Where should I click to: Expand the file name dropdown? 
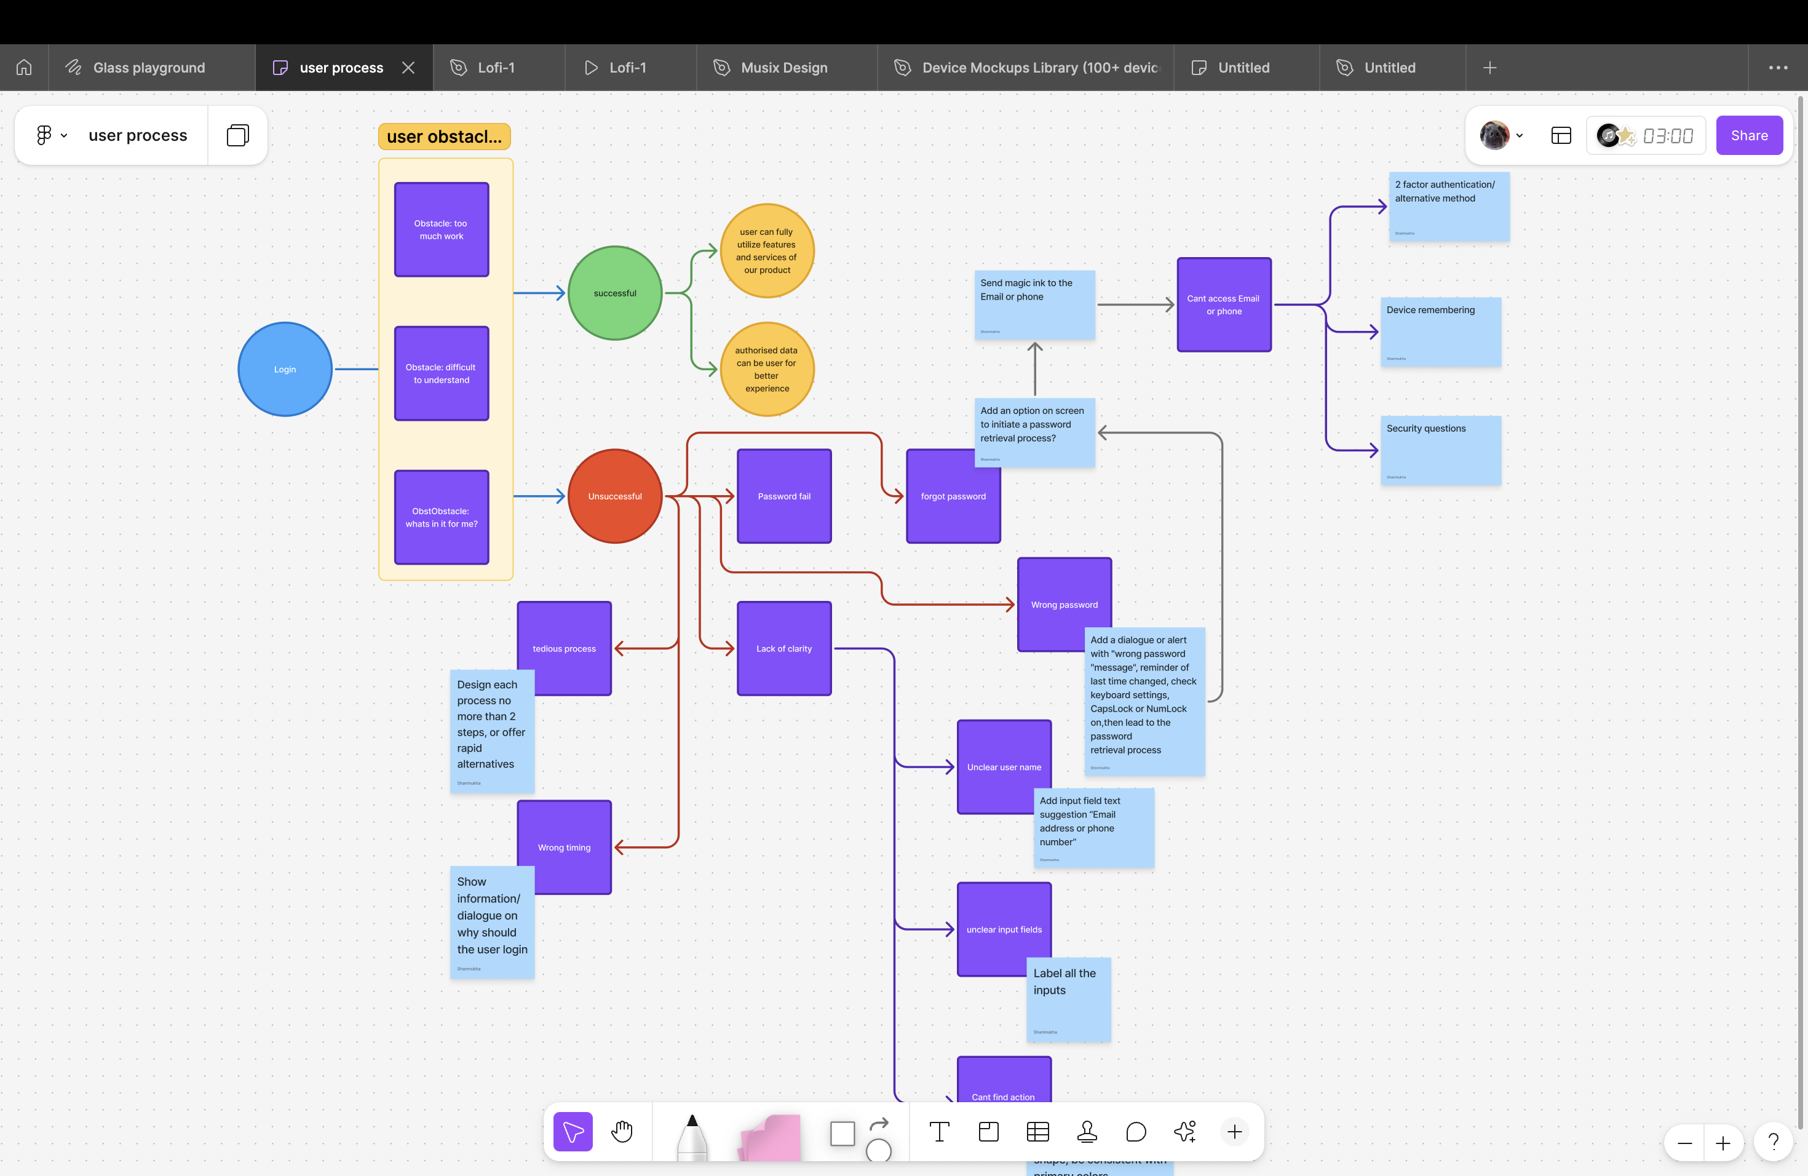click(x=64, y=135)
